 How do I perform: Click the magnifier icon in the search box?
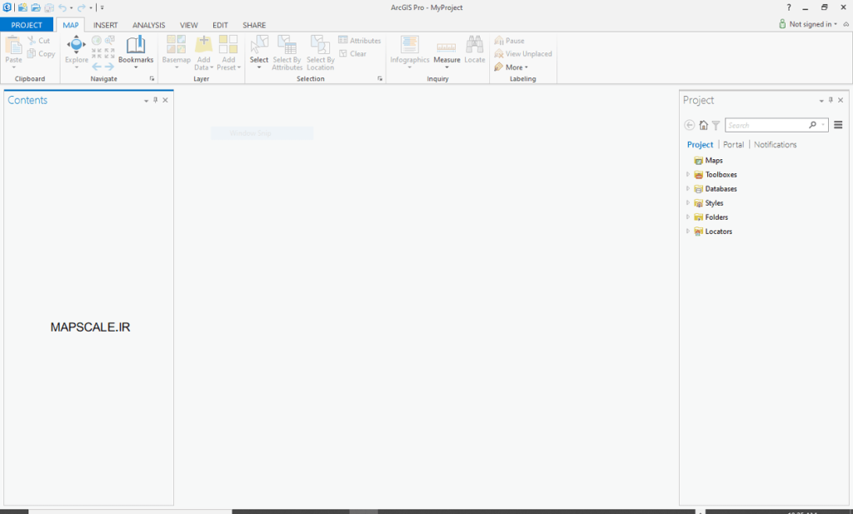pyautogui.click(x=813, y=125)
